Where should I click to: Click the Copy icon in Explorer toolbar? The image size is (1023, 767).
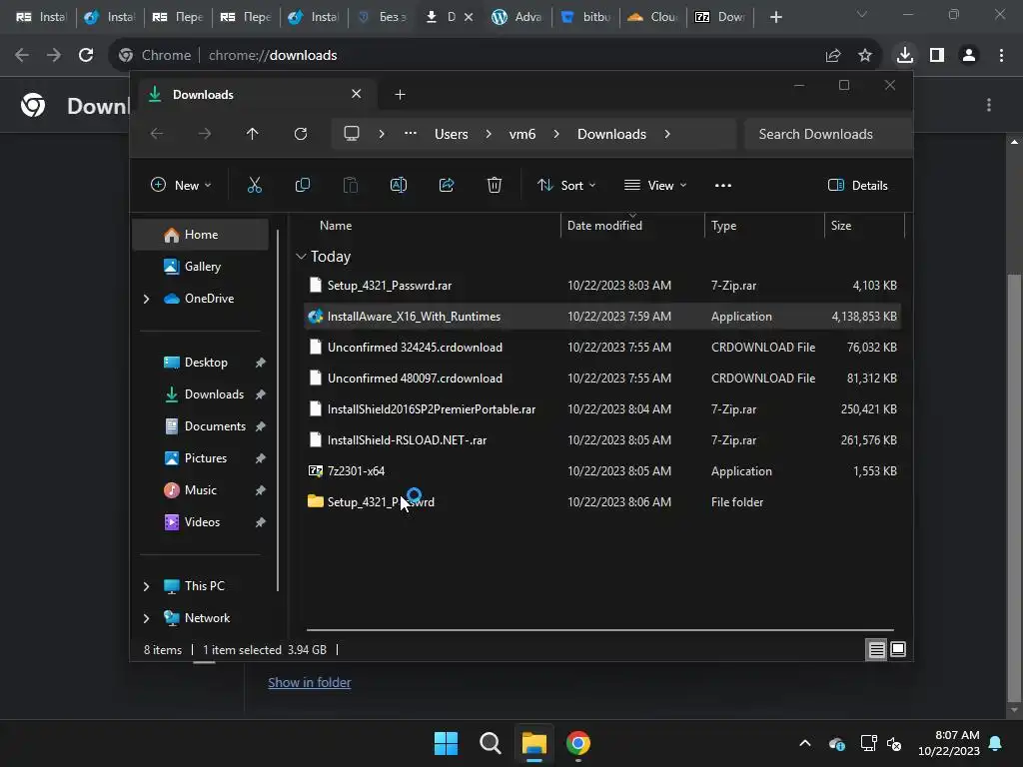pyautogui.click(x=302, y=185)
